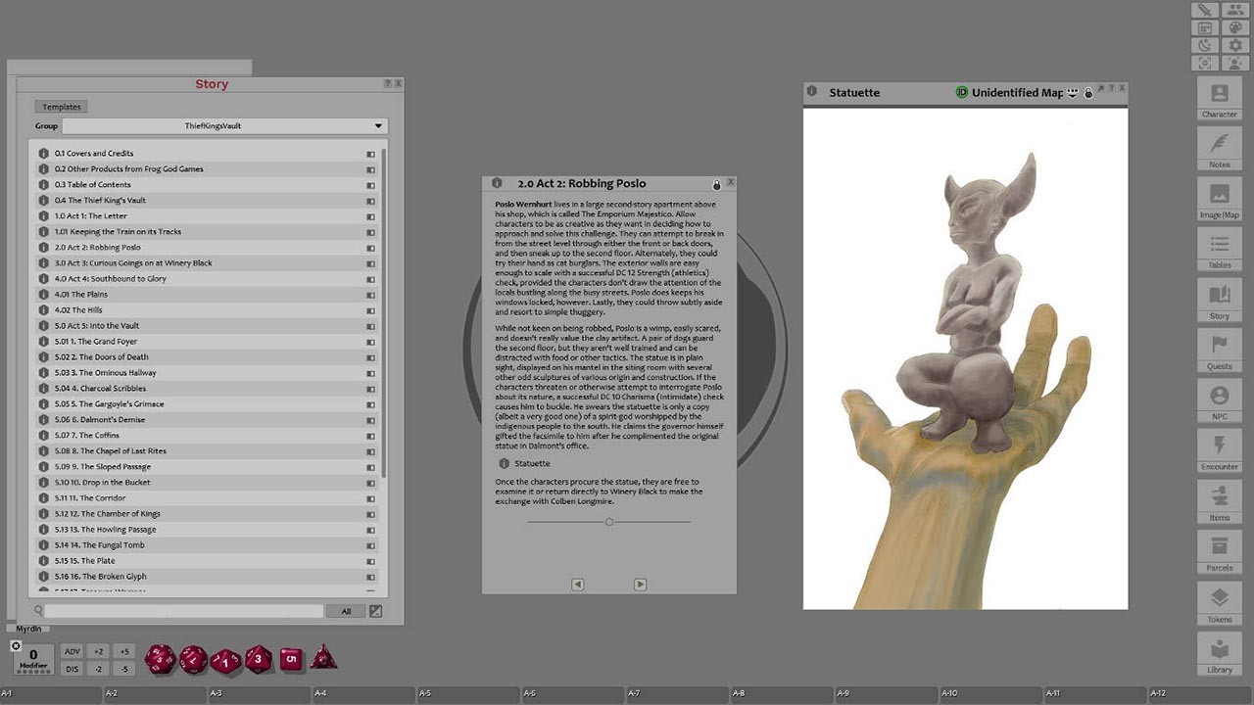Roll the red twenty-sided die

[159, 658]
